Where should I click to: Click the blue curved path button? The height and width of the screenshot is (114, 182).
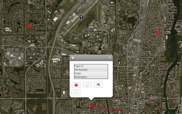pyautogui.click(x=76, y=92)
